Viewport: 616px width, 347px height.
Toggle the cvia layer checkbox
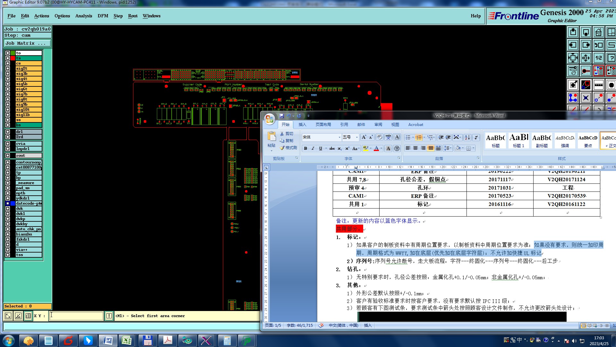point(8,144)
